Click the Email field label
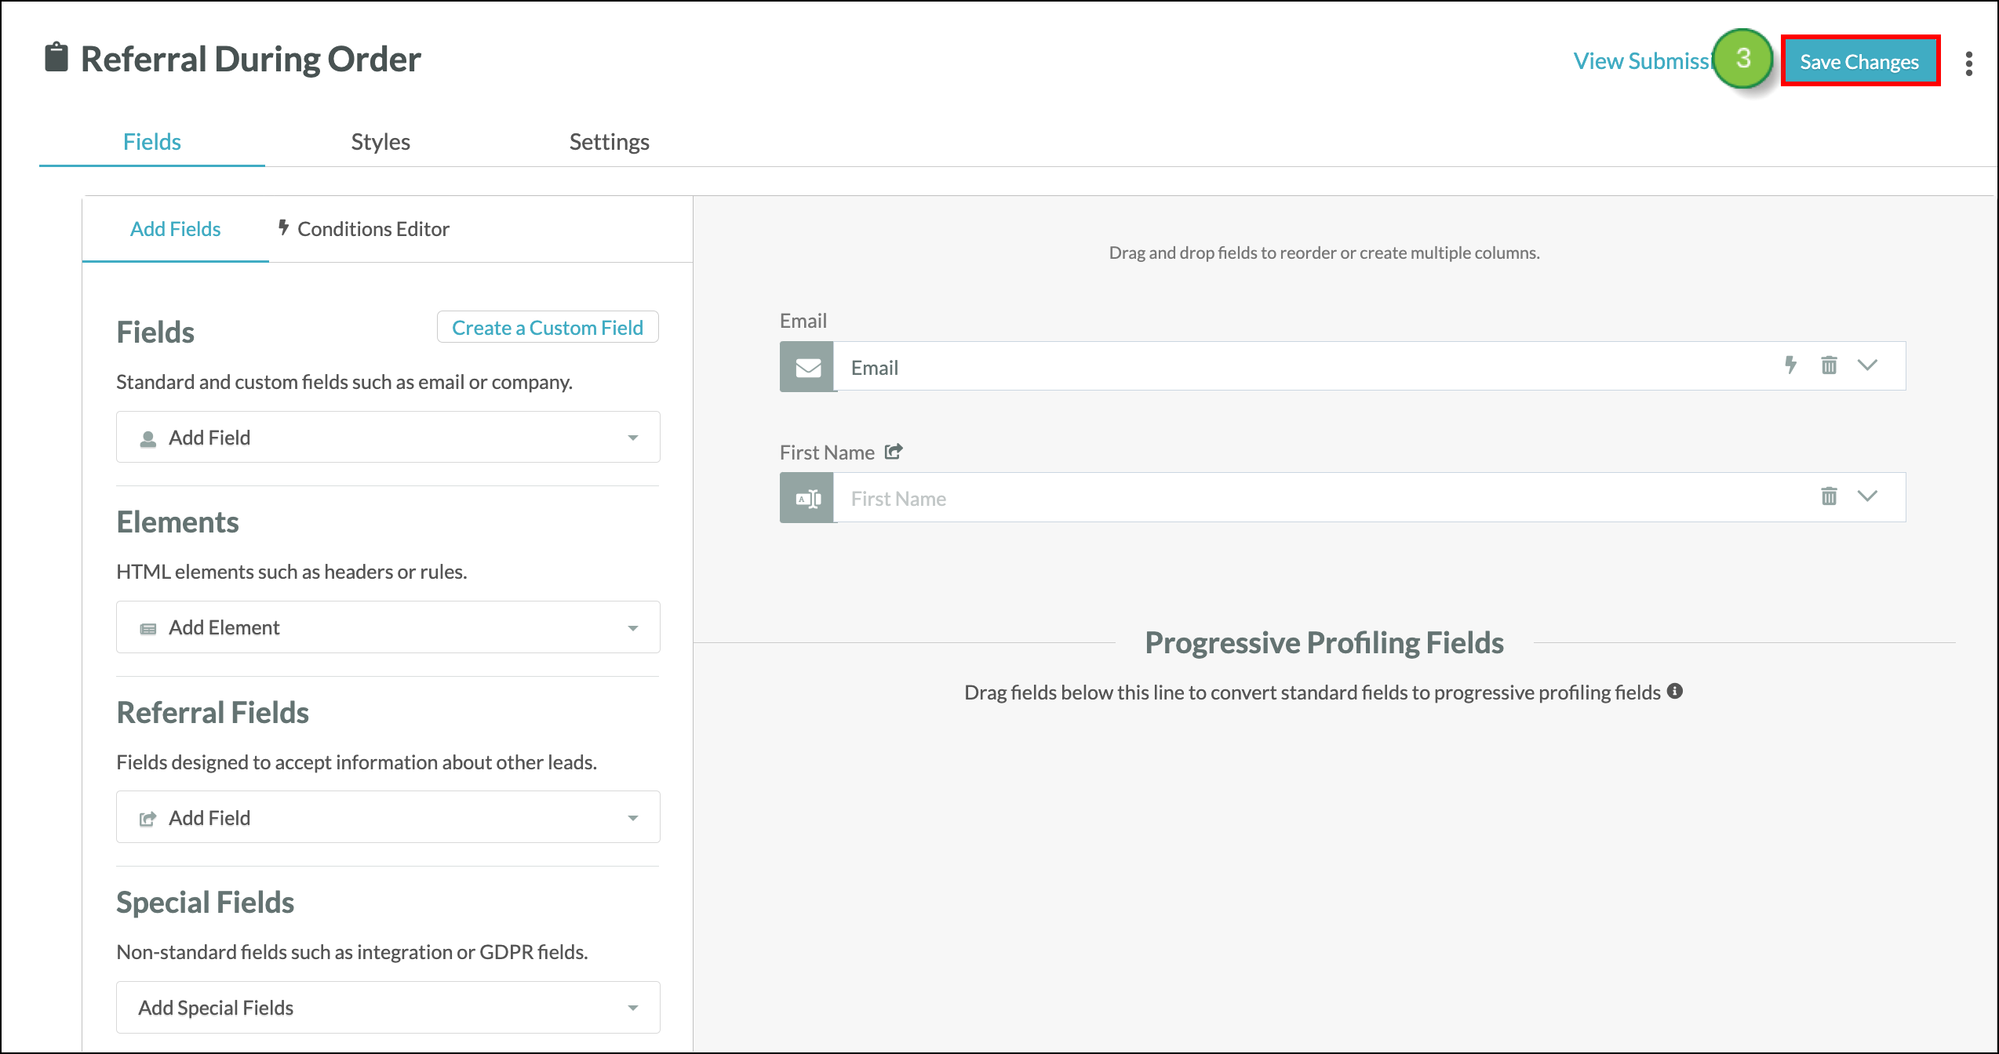Image resolution: width=1999 pixels, height=1054 pixels. 803,321
